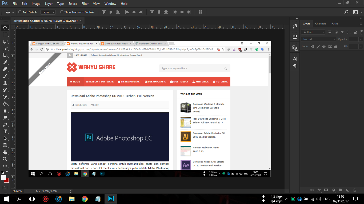Viewport: 364px width, 204px height.
Task: Select the Crop tool
Action: (x=5, y=55)
